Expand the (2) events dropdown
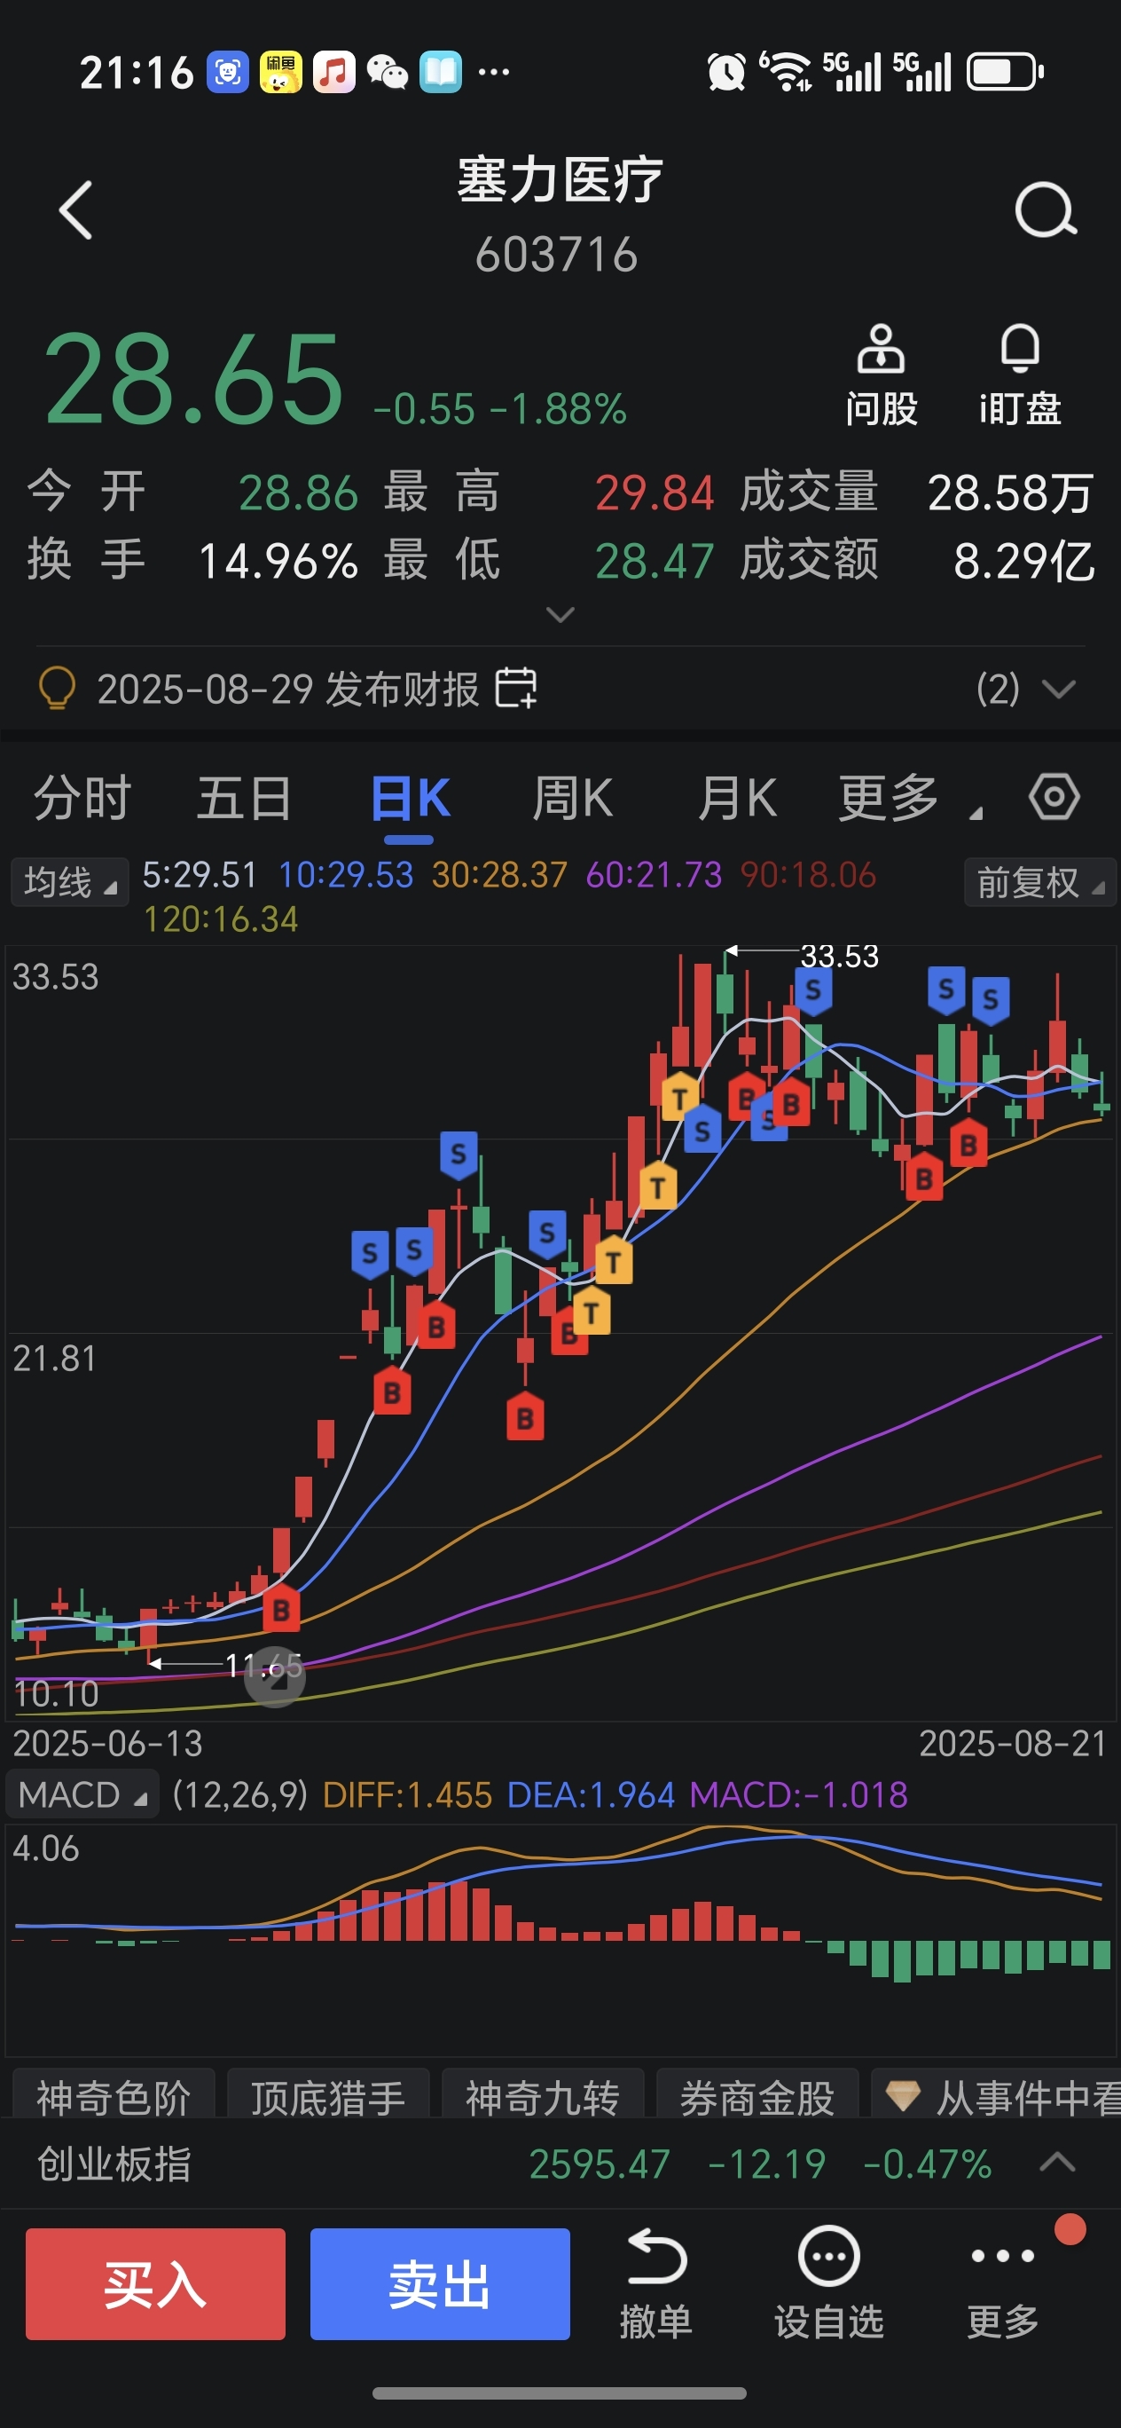 (1025, 689)
